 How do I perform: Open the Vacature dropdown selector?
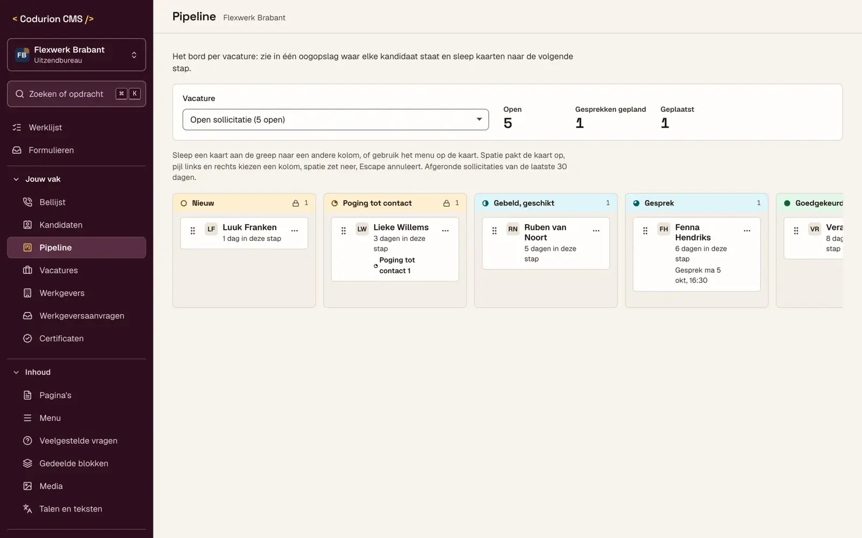pos(335,119)
